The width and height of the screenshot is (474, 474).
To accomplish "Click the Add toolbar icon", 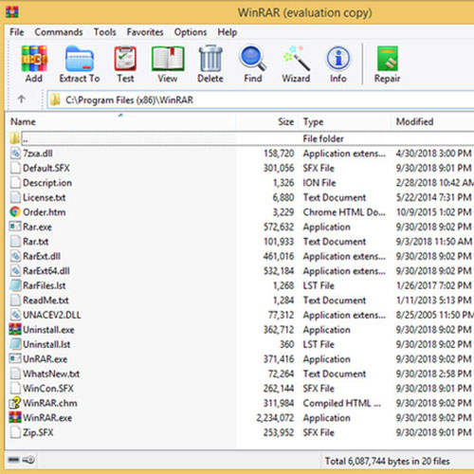I will [x=34, y=59].
